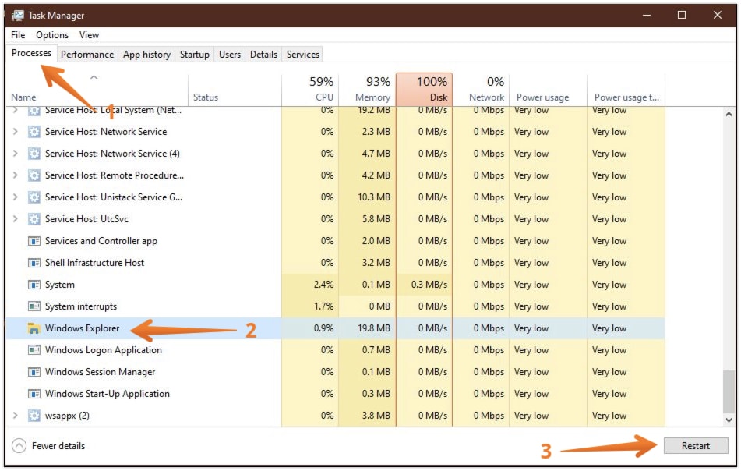Expand the Service Host: Remote Procedure entry
The height and width of the screenshot is (471, 741).
[x=16, y=175]
